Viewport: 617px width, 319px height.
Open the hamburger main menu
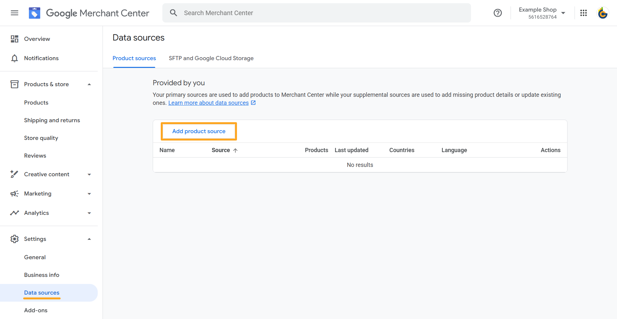(x=14, y=13)
